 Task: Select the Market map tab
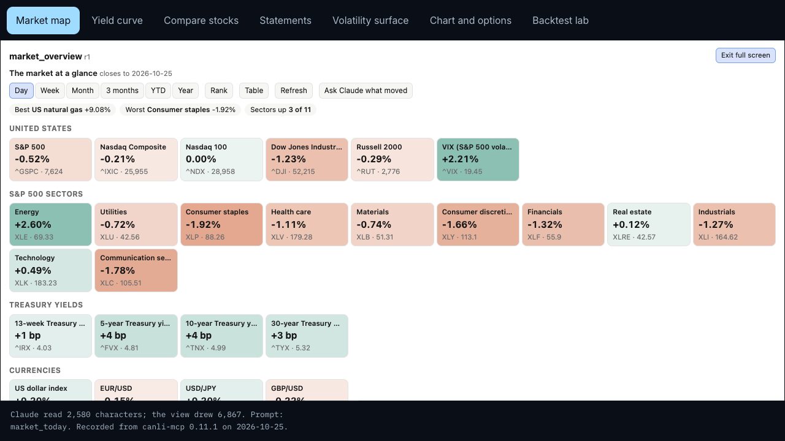(43, 20)
